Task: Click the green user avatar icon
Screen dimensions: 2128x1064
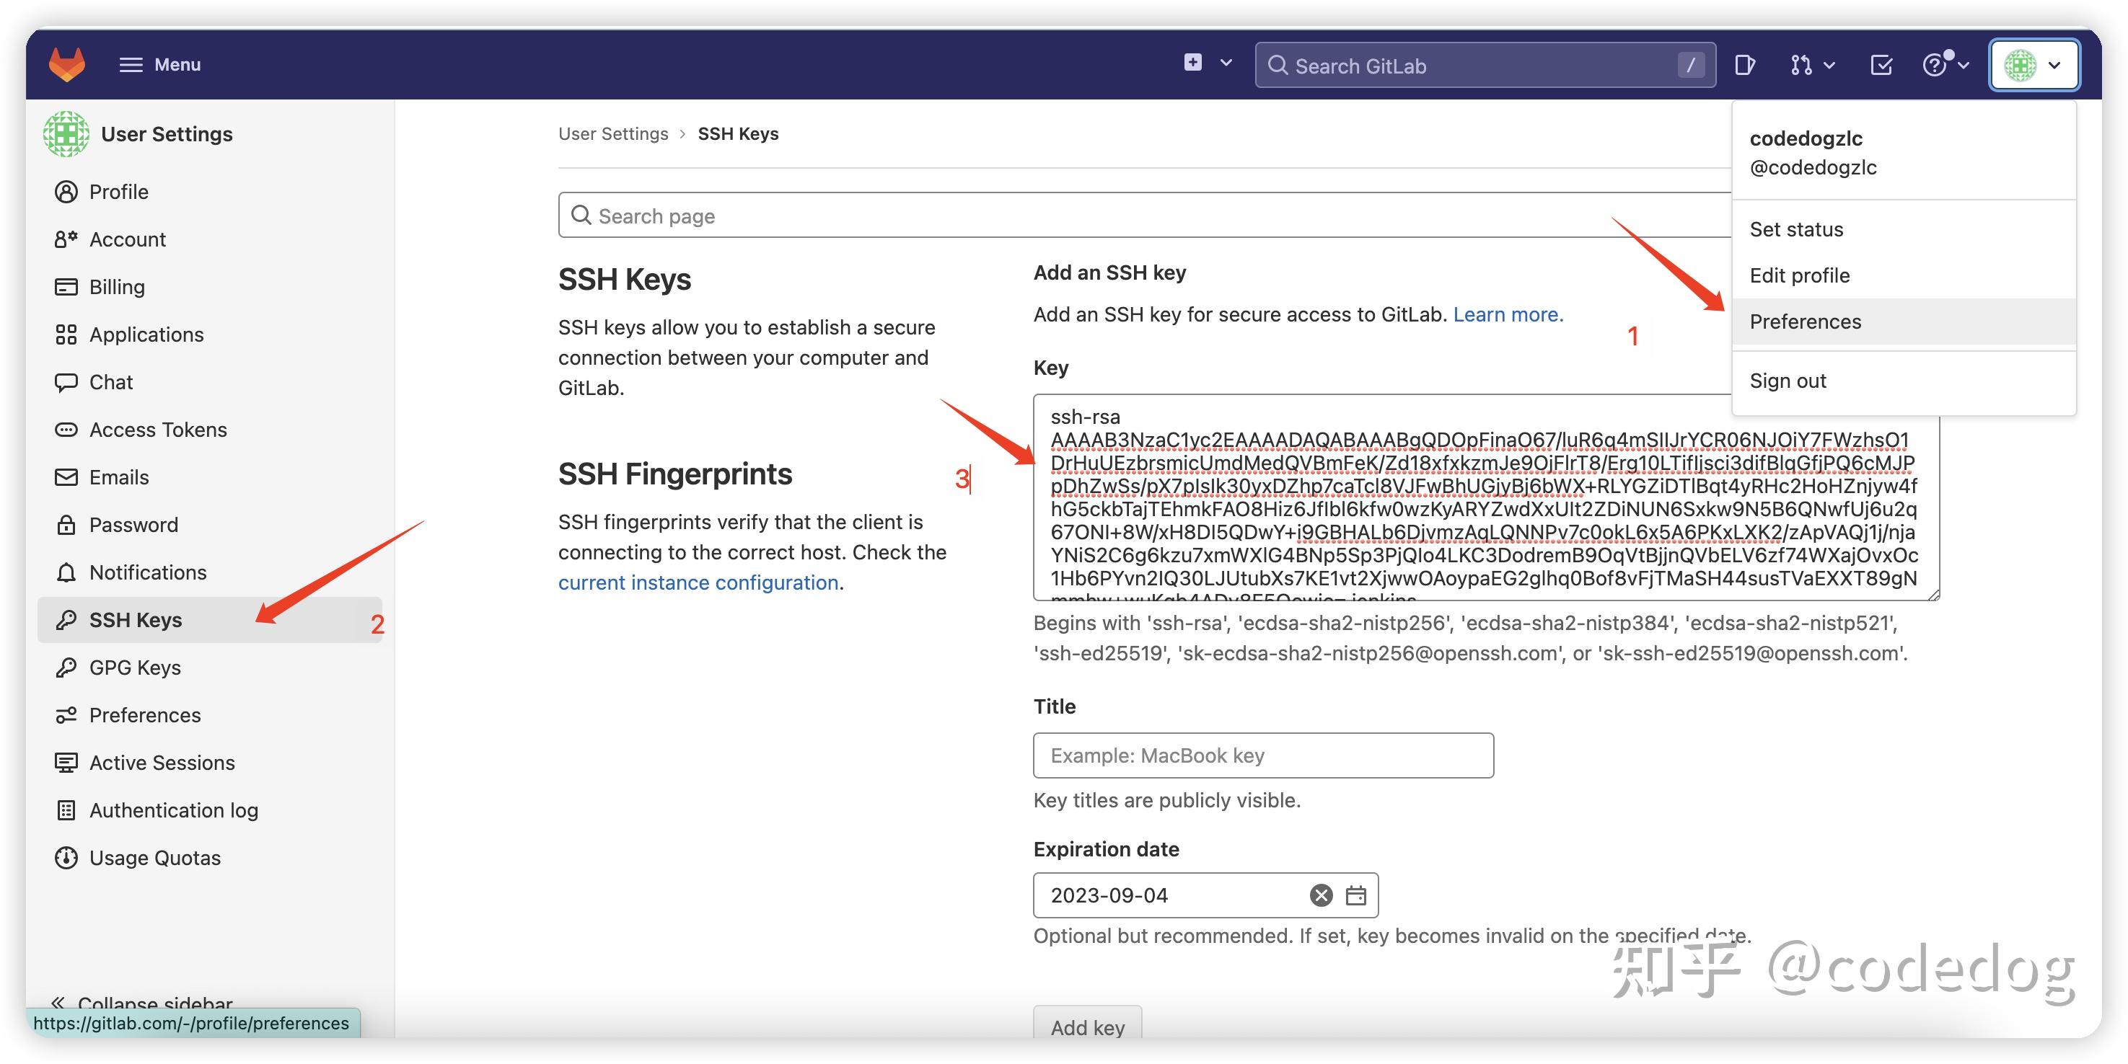Action: [x=2020, y=64]
